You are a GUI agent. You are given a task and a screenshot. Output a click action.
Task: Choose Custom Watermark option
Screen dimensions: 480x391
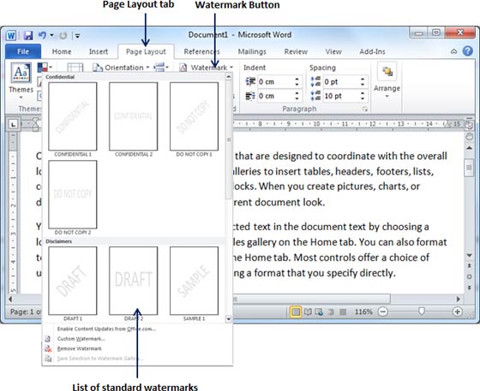coord(81,339)
